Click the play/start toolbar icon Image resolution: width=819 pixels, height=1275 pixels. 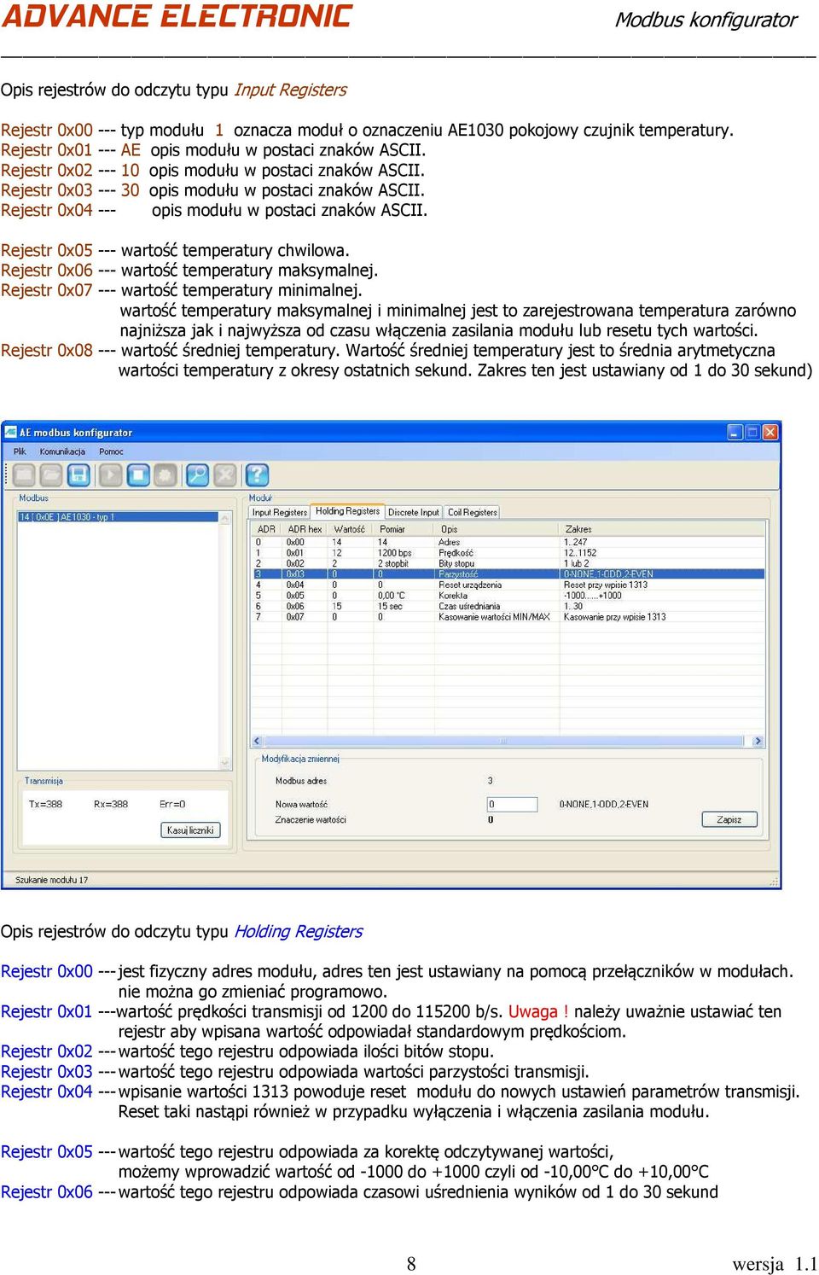click(111, 474)
